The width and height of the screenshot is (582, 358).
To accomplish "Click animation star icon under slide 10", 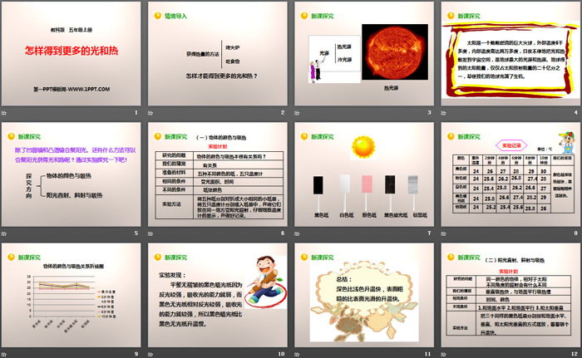I will (150, 355).
